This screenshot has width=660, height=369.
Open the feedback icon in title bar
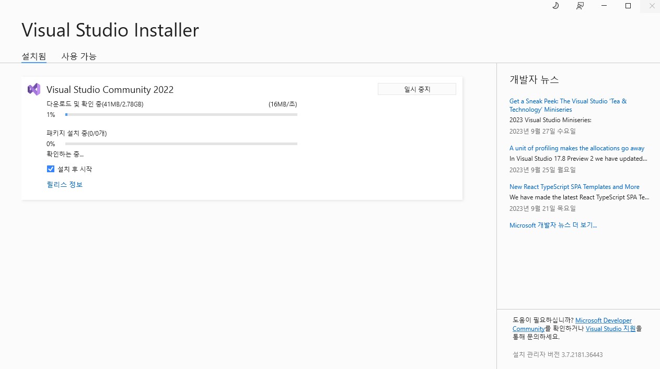pos(580,6)
